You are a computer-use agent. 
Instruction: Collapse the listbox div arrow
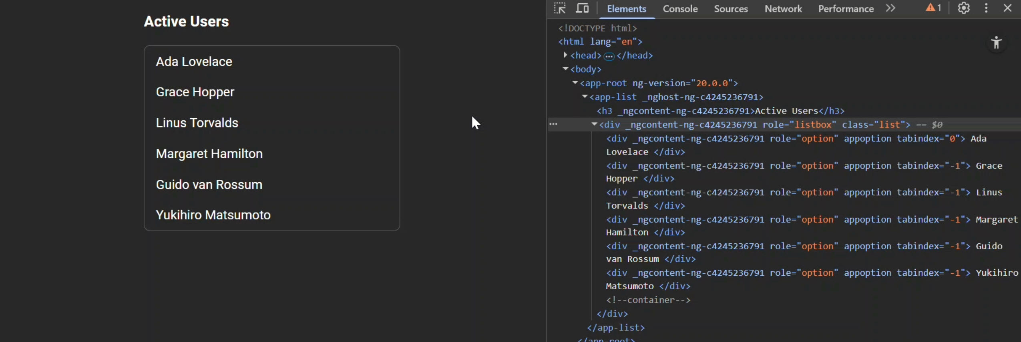coord(594,124)
